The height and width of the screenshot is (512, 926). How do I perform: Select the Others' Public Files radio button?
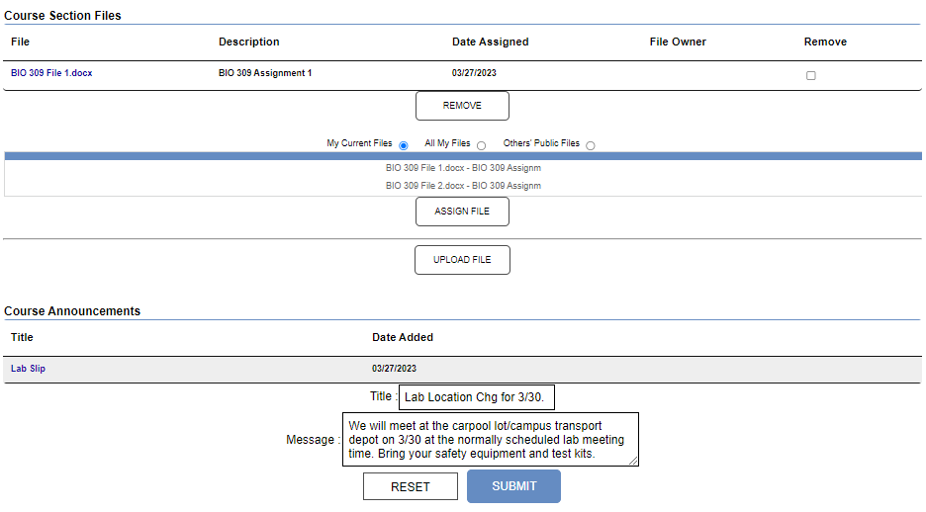591,145
